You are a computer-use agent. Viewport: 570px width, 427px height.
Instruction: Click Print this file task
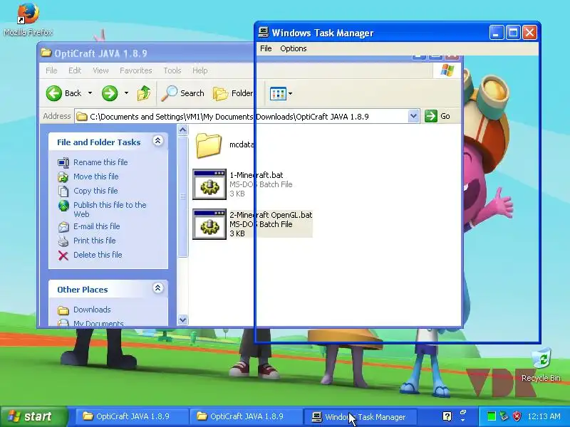[95, 241]
